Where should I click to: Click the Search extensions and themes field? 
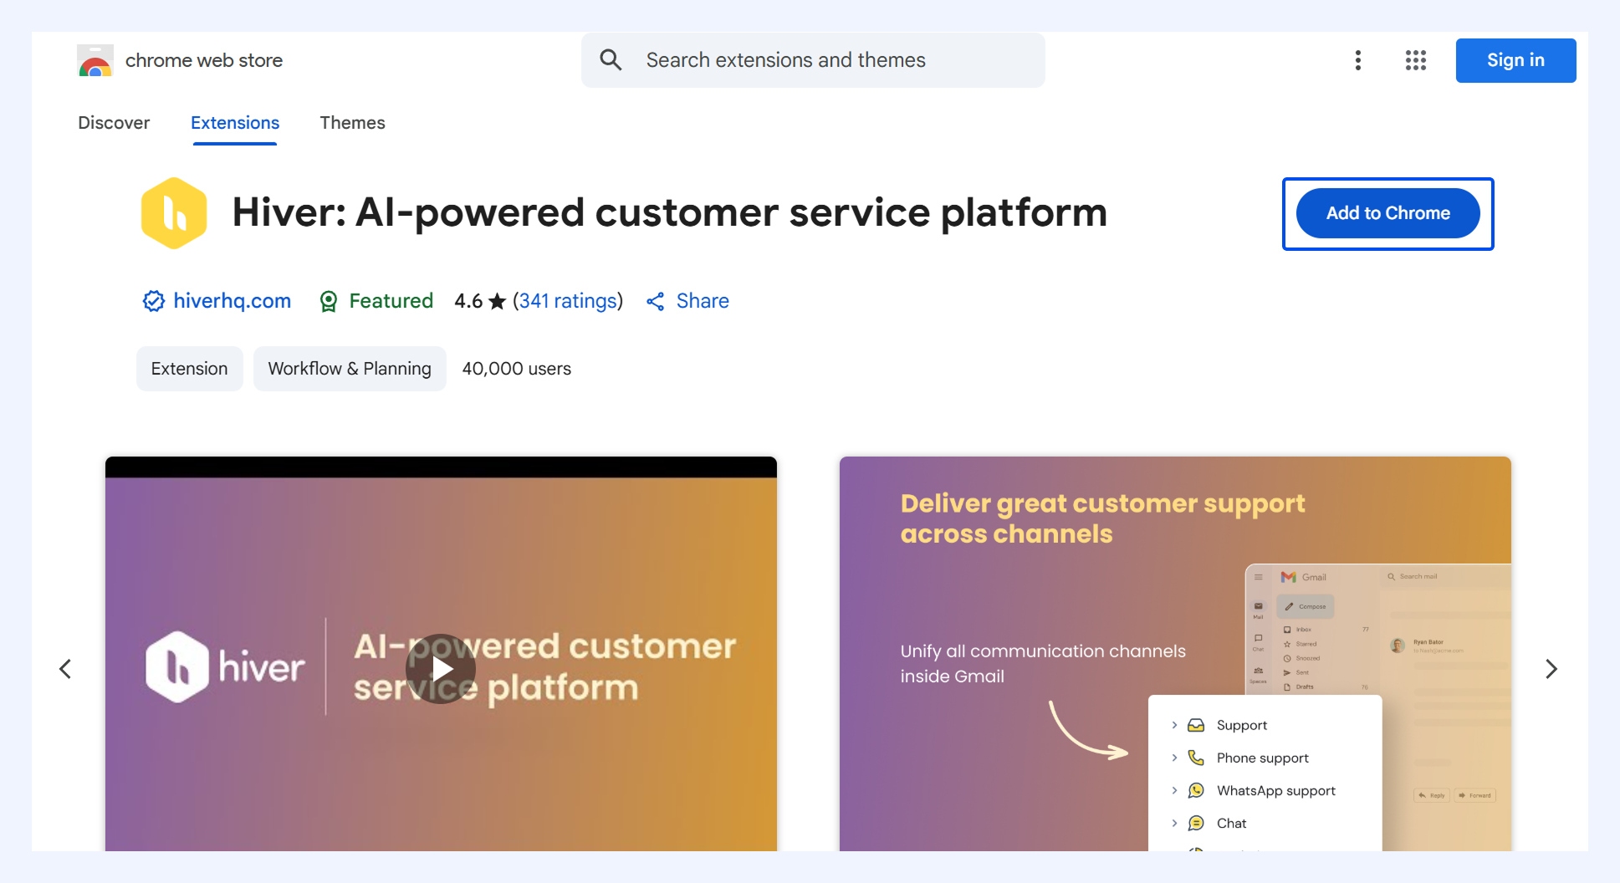[813, 60]
